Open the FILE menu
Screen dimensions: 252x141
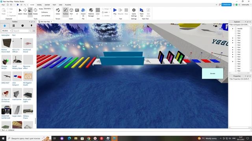[x=3, y=5]
